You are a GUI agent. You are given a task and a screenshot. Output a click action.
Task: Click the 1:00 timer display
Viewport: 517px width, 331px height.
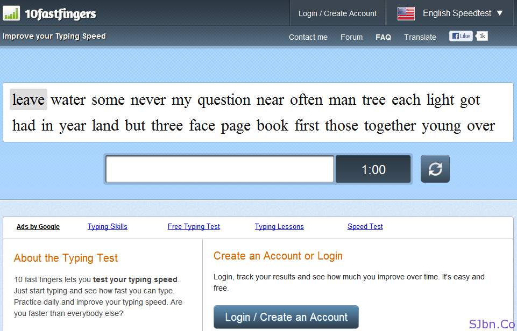coord(373,169)
